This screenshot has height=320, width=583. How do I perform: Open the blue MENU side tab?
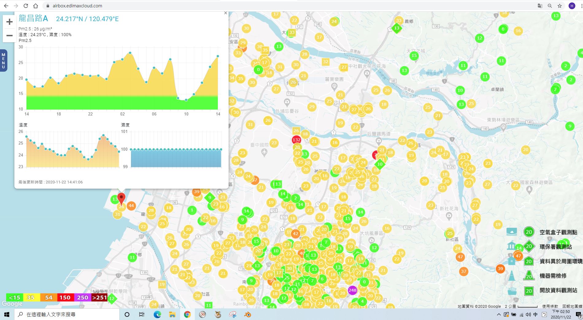point(3,61)
